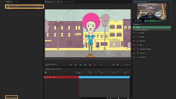The width and height of the screenshot is (176, 99).
Task: Click the puppet icon on Freda track
Action: (x=50, y=77)
